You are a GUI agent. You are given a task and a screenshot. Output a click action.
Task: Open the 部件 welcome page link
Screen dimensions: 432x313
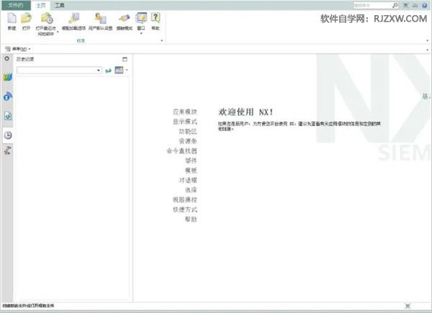(191, 160)
